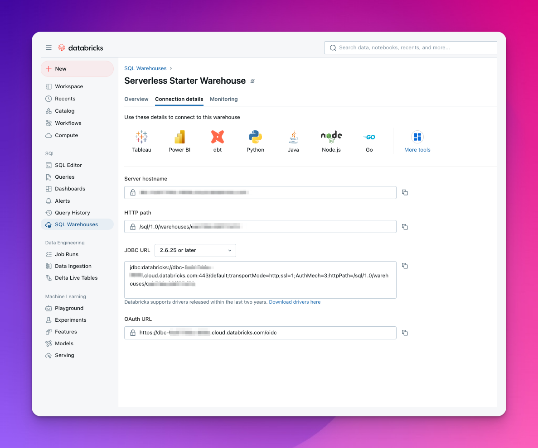The height and width of the screenshot is (448, 538).
Task: Open Compute in the sidebar
Action: coord(66,135)
